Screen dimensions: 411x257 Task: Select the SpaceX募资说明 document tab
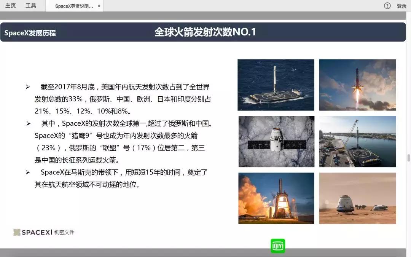(72, 6)
